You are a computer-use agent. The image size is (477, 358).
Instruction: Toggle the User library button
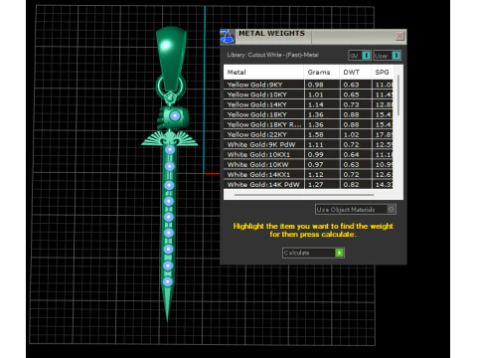(388, 56)
